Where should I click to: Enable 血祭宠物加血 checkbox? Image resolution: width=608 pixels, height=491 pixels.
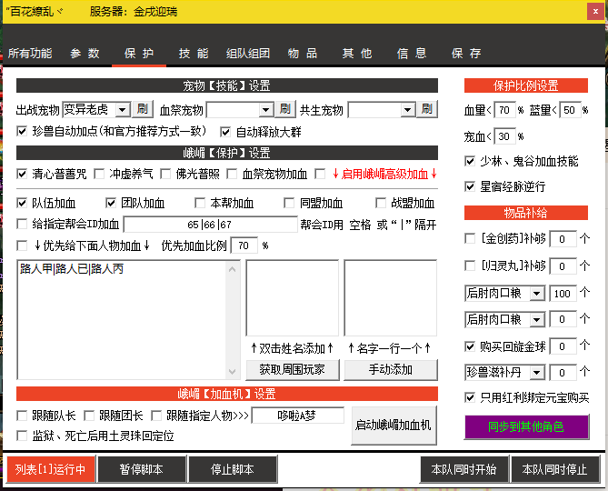pyautogui.click(x=232, y=174)
